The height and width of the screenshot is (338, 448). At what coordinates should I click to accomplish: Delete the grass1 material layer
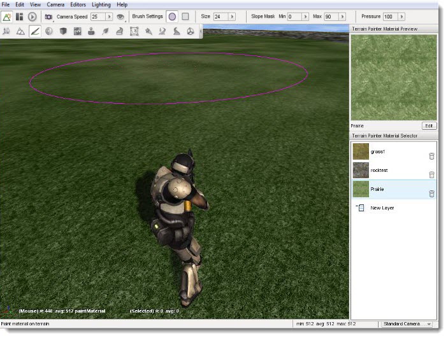[431, 156]
